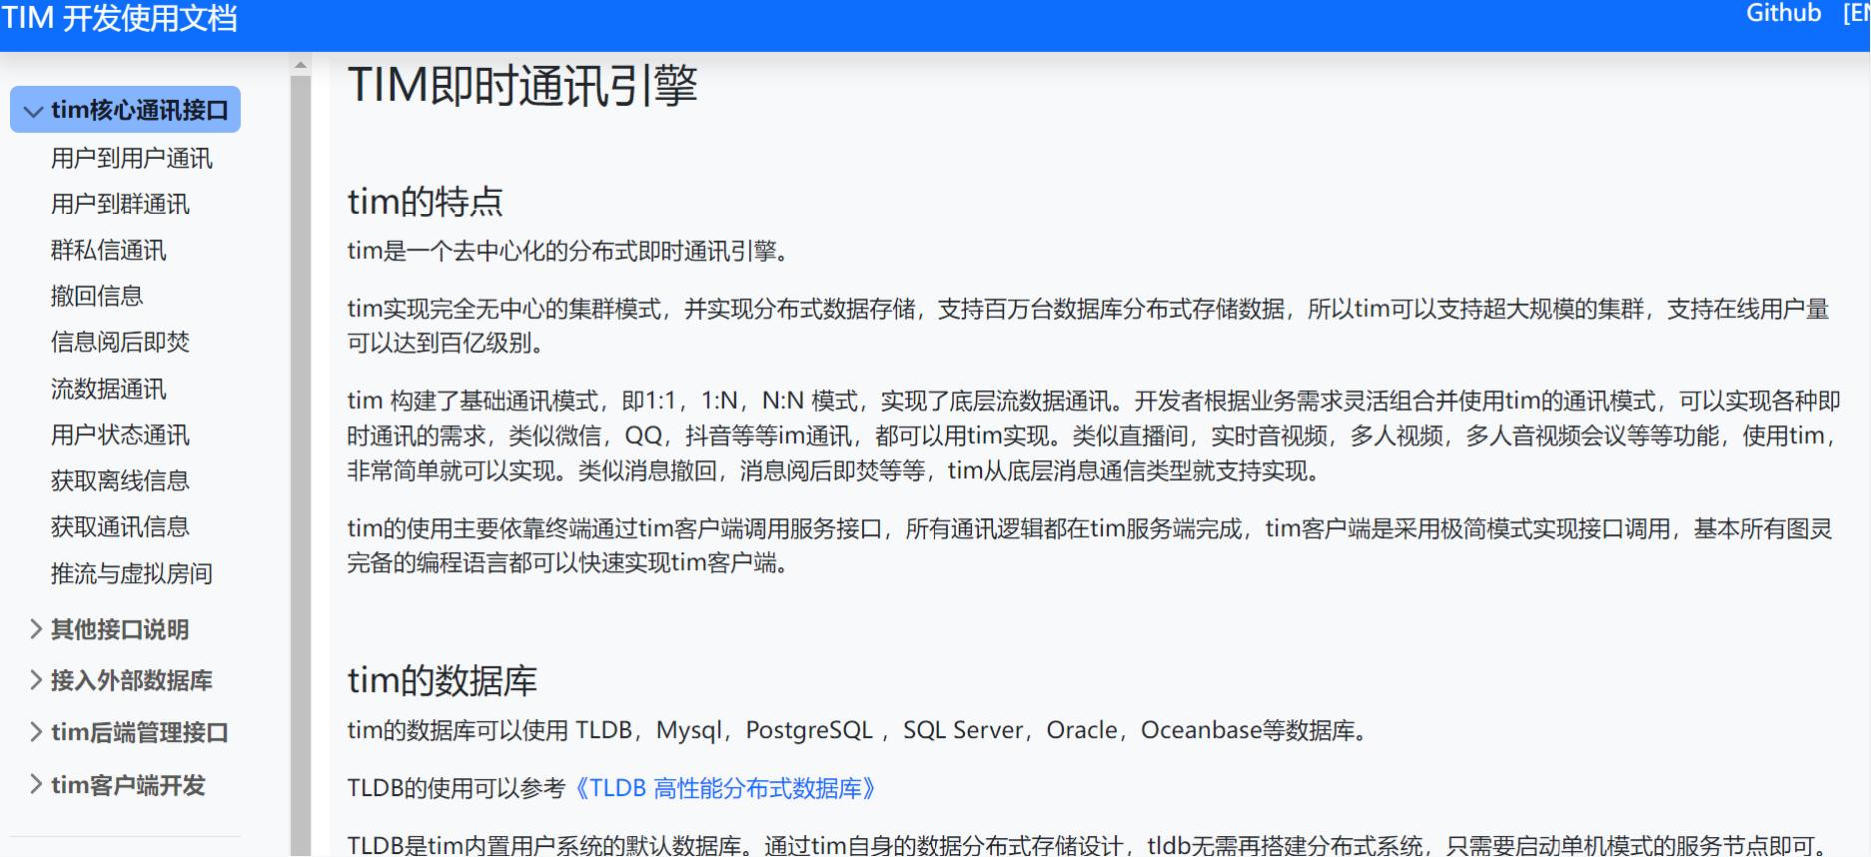Follow the TLDB 高性能分布式数据库 link
The width and height of the screenshot is (1871, 857).
click(724, 789)
